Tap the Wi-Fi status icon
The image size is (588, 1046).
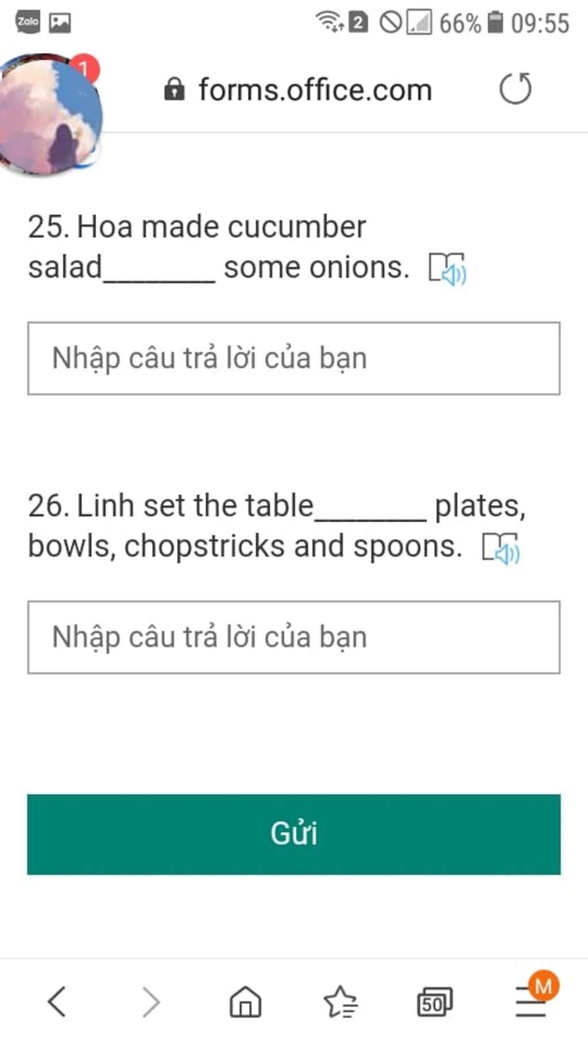click(x=330, y=22)
